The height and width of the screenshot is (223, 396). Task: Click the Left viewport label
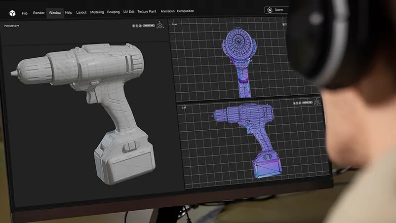(x=184, y=108)
